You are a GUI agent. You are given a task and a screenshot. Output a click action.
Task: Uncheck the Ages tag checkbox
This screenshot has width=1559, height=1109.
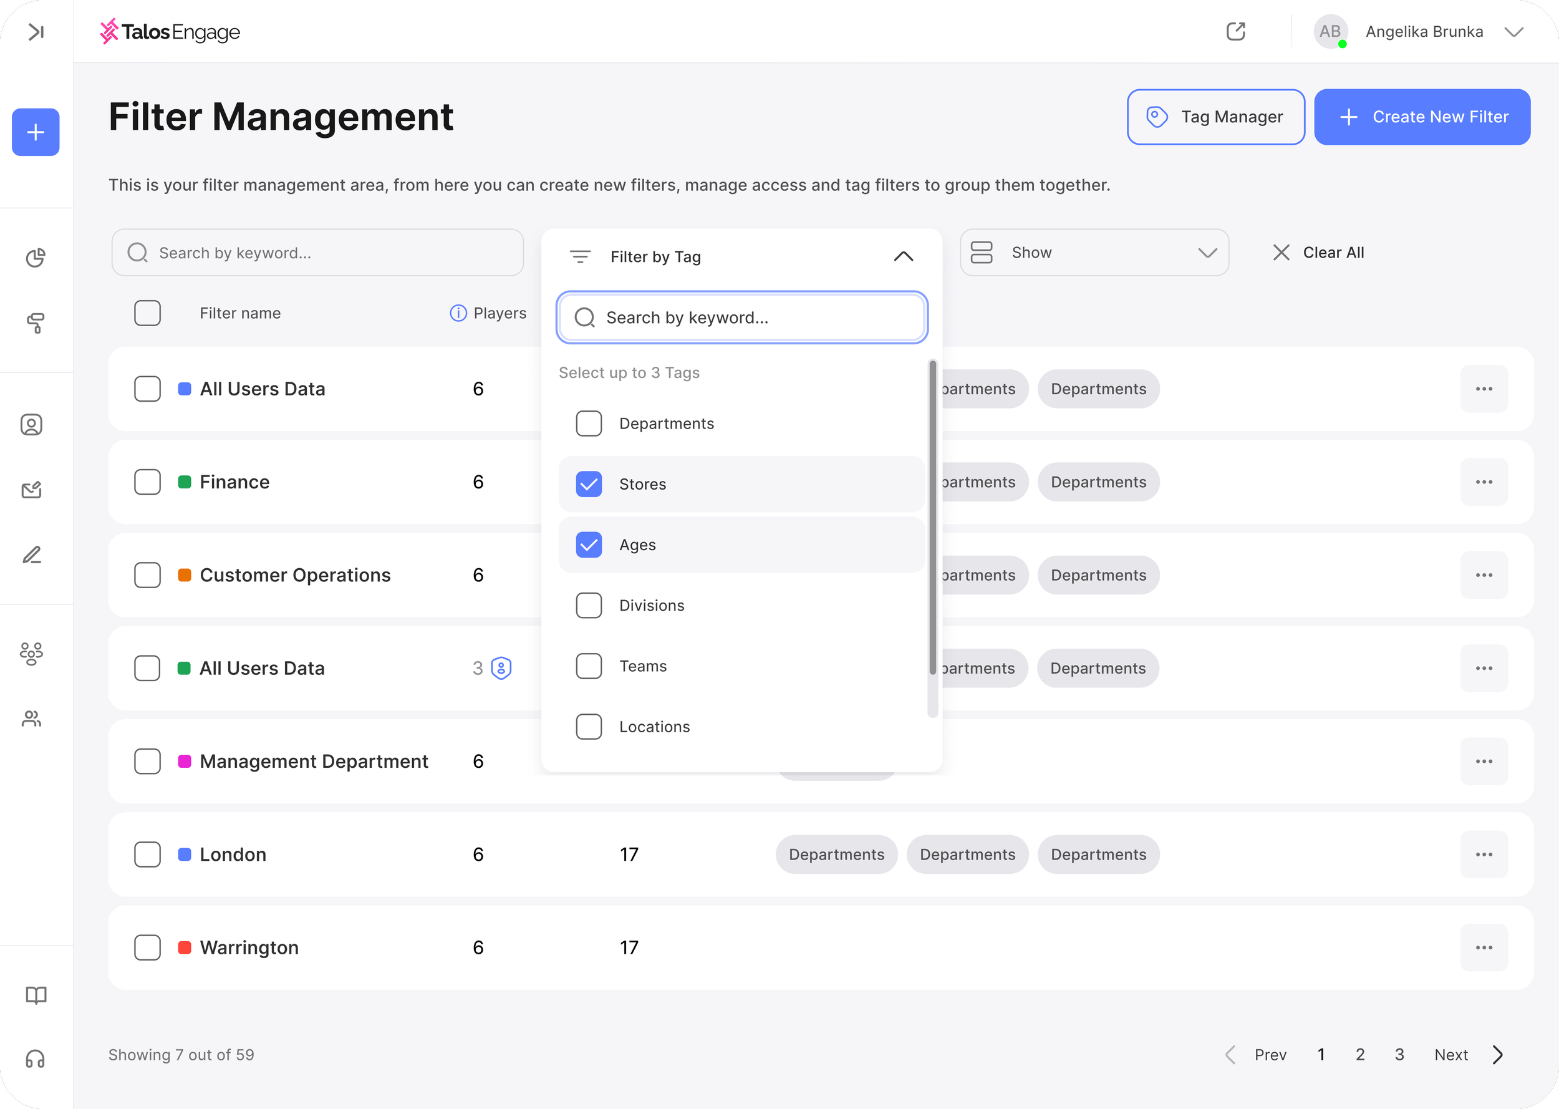point(589,545)
